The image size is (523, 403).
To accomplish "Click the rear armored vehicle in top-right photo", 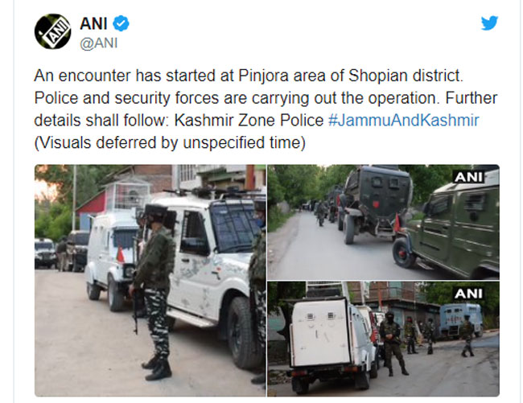I will [x=375, y=204].
